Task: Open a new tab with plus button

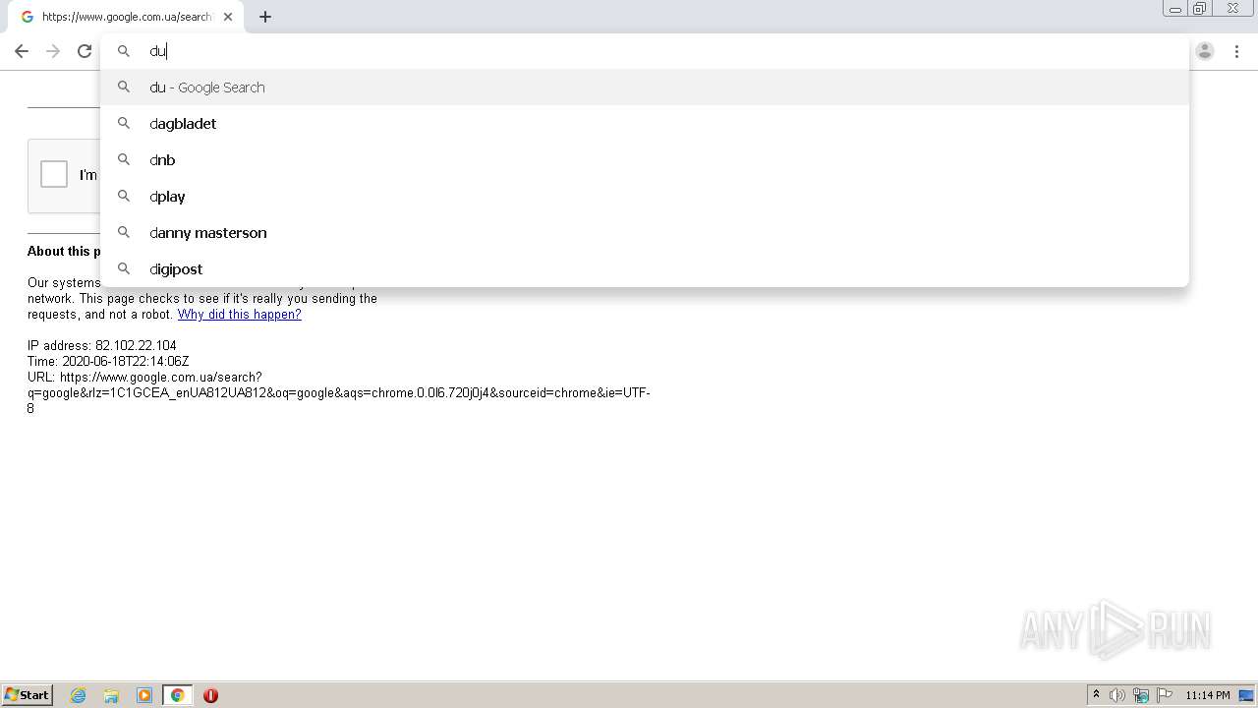Action: 265,17
